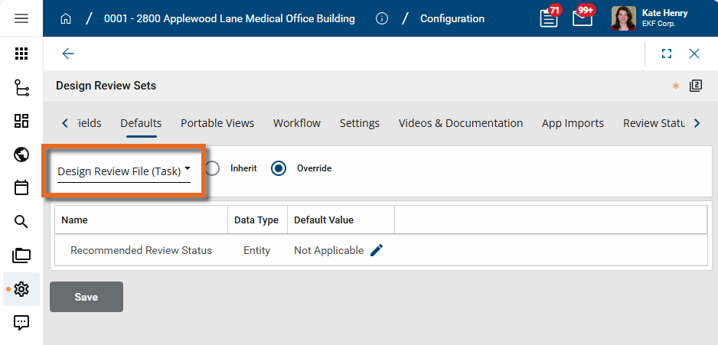Open the dashboard widgets icon
The image size is (718, 345).
click(21, 121)
